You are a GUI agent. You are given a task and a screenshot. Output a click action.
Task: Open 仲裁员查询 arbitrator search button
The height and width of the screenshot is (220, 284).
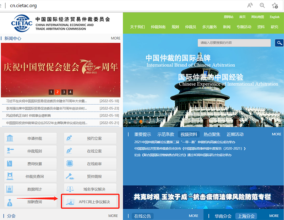pos(31,176)
